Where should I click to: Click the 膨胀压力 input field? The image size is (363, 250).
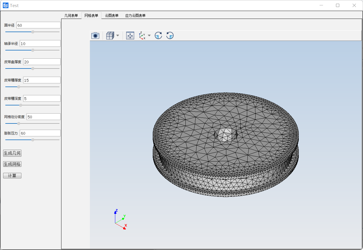point(40,133)
